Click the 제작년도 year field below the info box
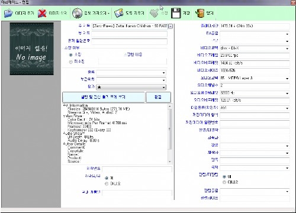This screenshot has width=296, height=213. 137,169
